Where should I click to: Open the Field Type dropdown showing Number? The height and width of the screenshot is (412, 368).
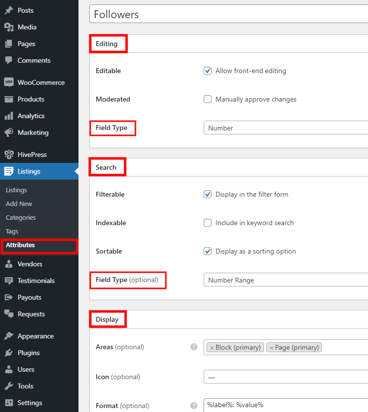(285, 128)
